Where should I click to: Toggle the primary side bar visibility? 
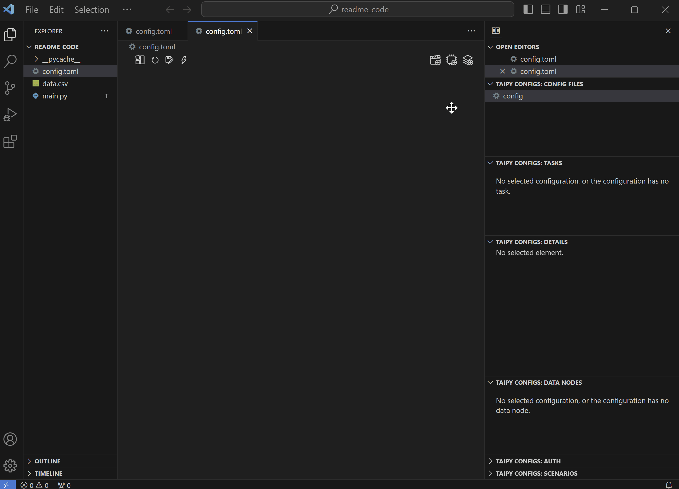528,10
